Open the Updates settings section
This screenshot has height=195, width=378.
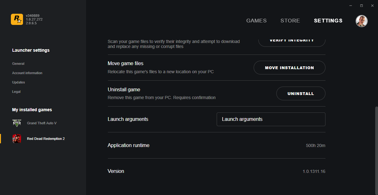(x=18, y=82)
